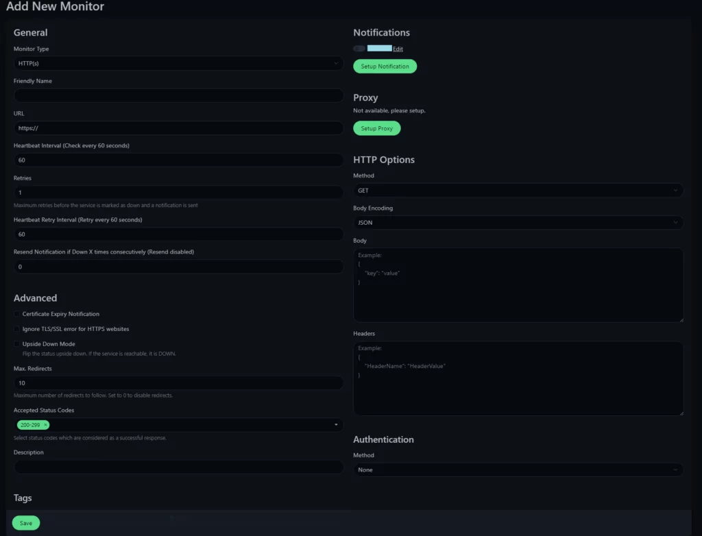Click the notification Edit link
Screen dimensions: 702x536
point(398,49)
